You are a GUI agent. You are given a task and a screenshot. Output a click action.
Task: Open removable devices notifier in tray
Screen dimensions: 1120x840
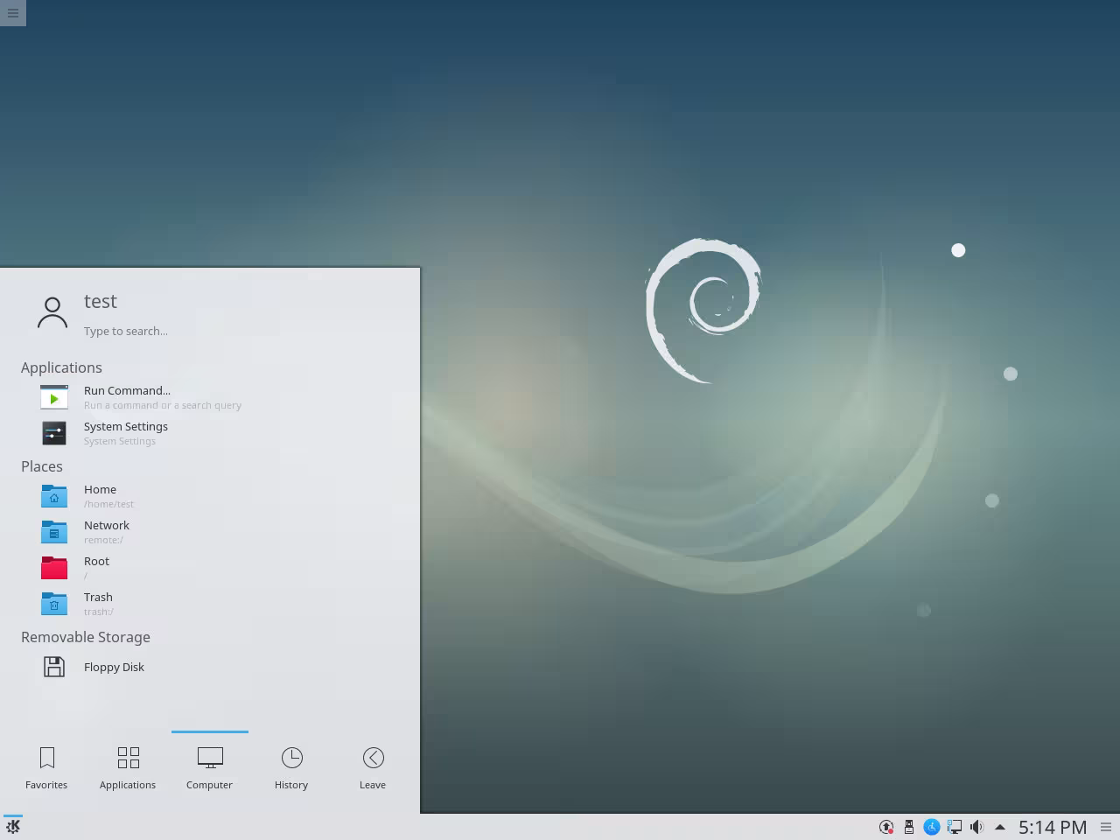(x=908, y=826)
